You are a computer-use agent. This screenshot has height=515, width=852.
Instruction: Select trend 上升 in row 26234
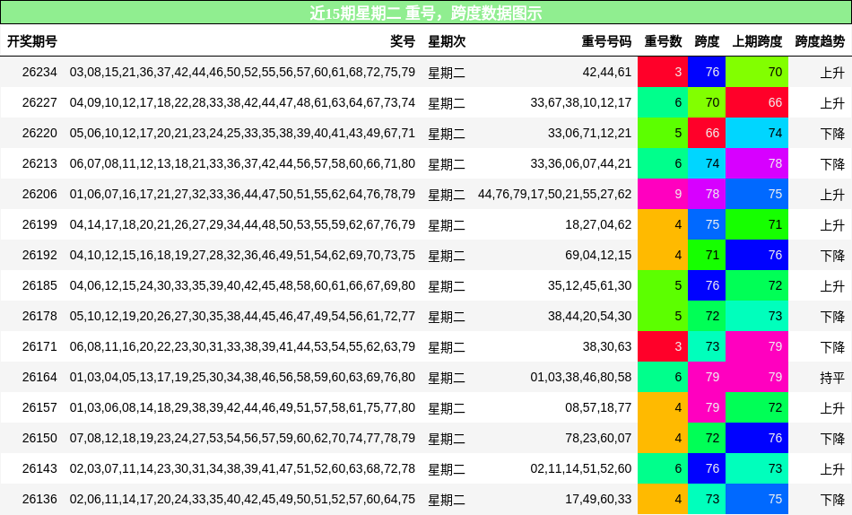point(832,73)
